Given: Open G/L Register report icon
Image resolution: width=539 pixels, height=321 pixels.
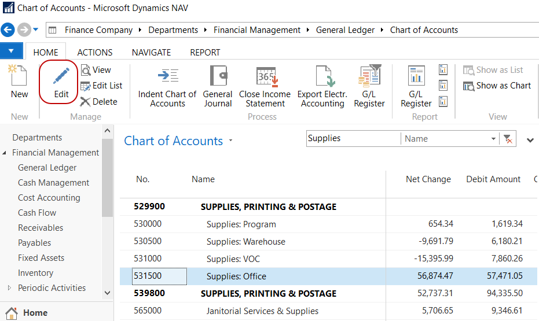Looking at the screenshot, I should 416,76.
